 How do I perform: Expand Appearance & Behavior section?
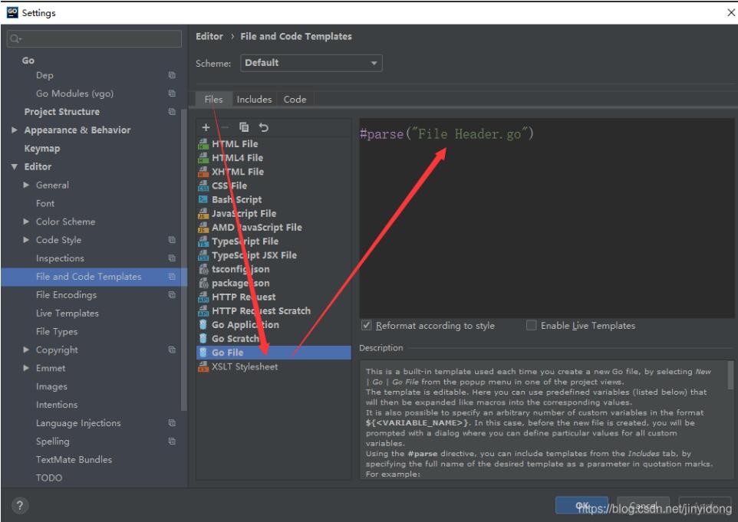click(x=15, y=130)
